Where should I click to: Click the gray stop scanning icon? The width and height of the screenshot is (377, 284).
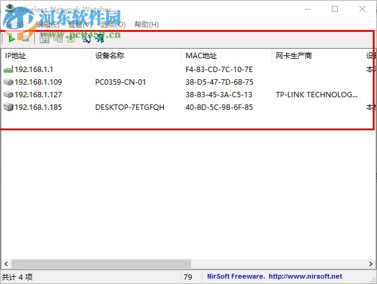[25, 38]
